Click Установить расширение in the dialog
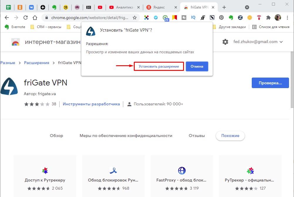This screenshot has height=197, width=294. tap(159, 66)
